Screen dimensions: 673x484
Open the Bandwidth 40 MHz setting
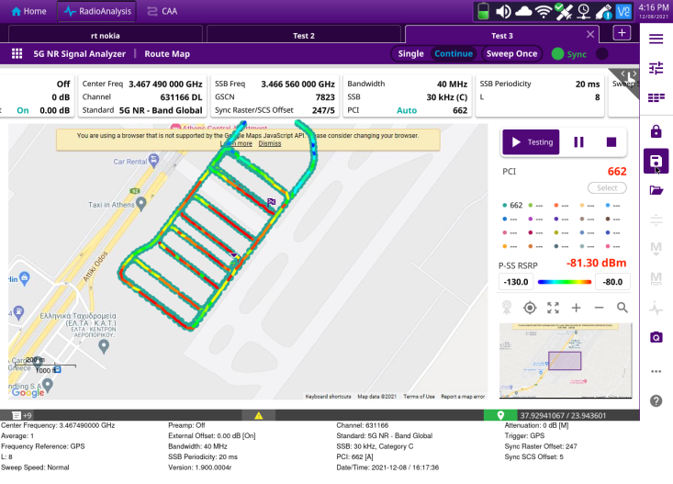coord(408,84)
